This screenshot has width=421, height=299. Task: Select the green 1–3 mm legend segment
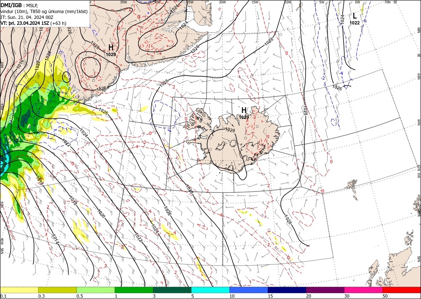pyautogui.click(x=134, y=290)
